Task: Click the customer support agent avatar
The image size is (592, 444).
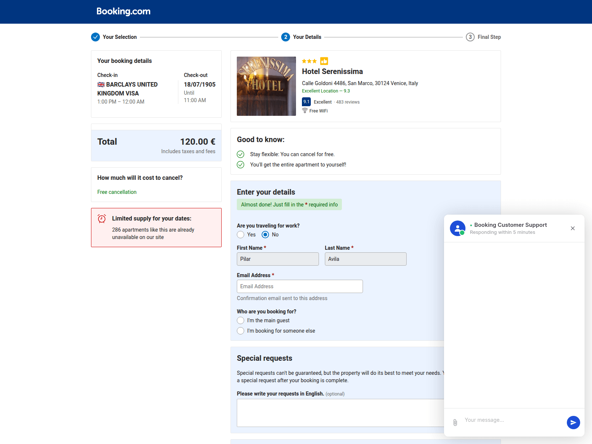Action: [x=458, y=228]
